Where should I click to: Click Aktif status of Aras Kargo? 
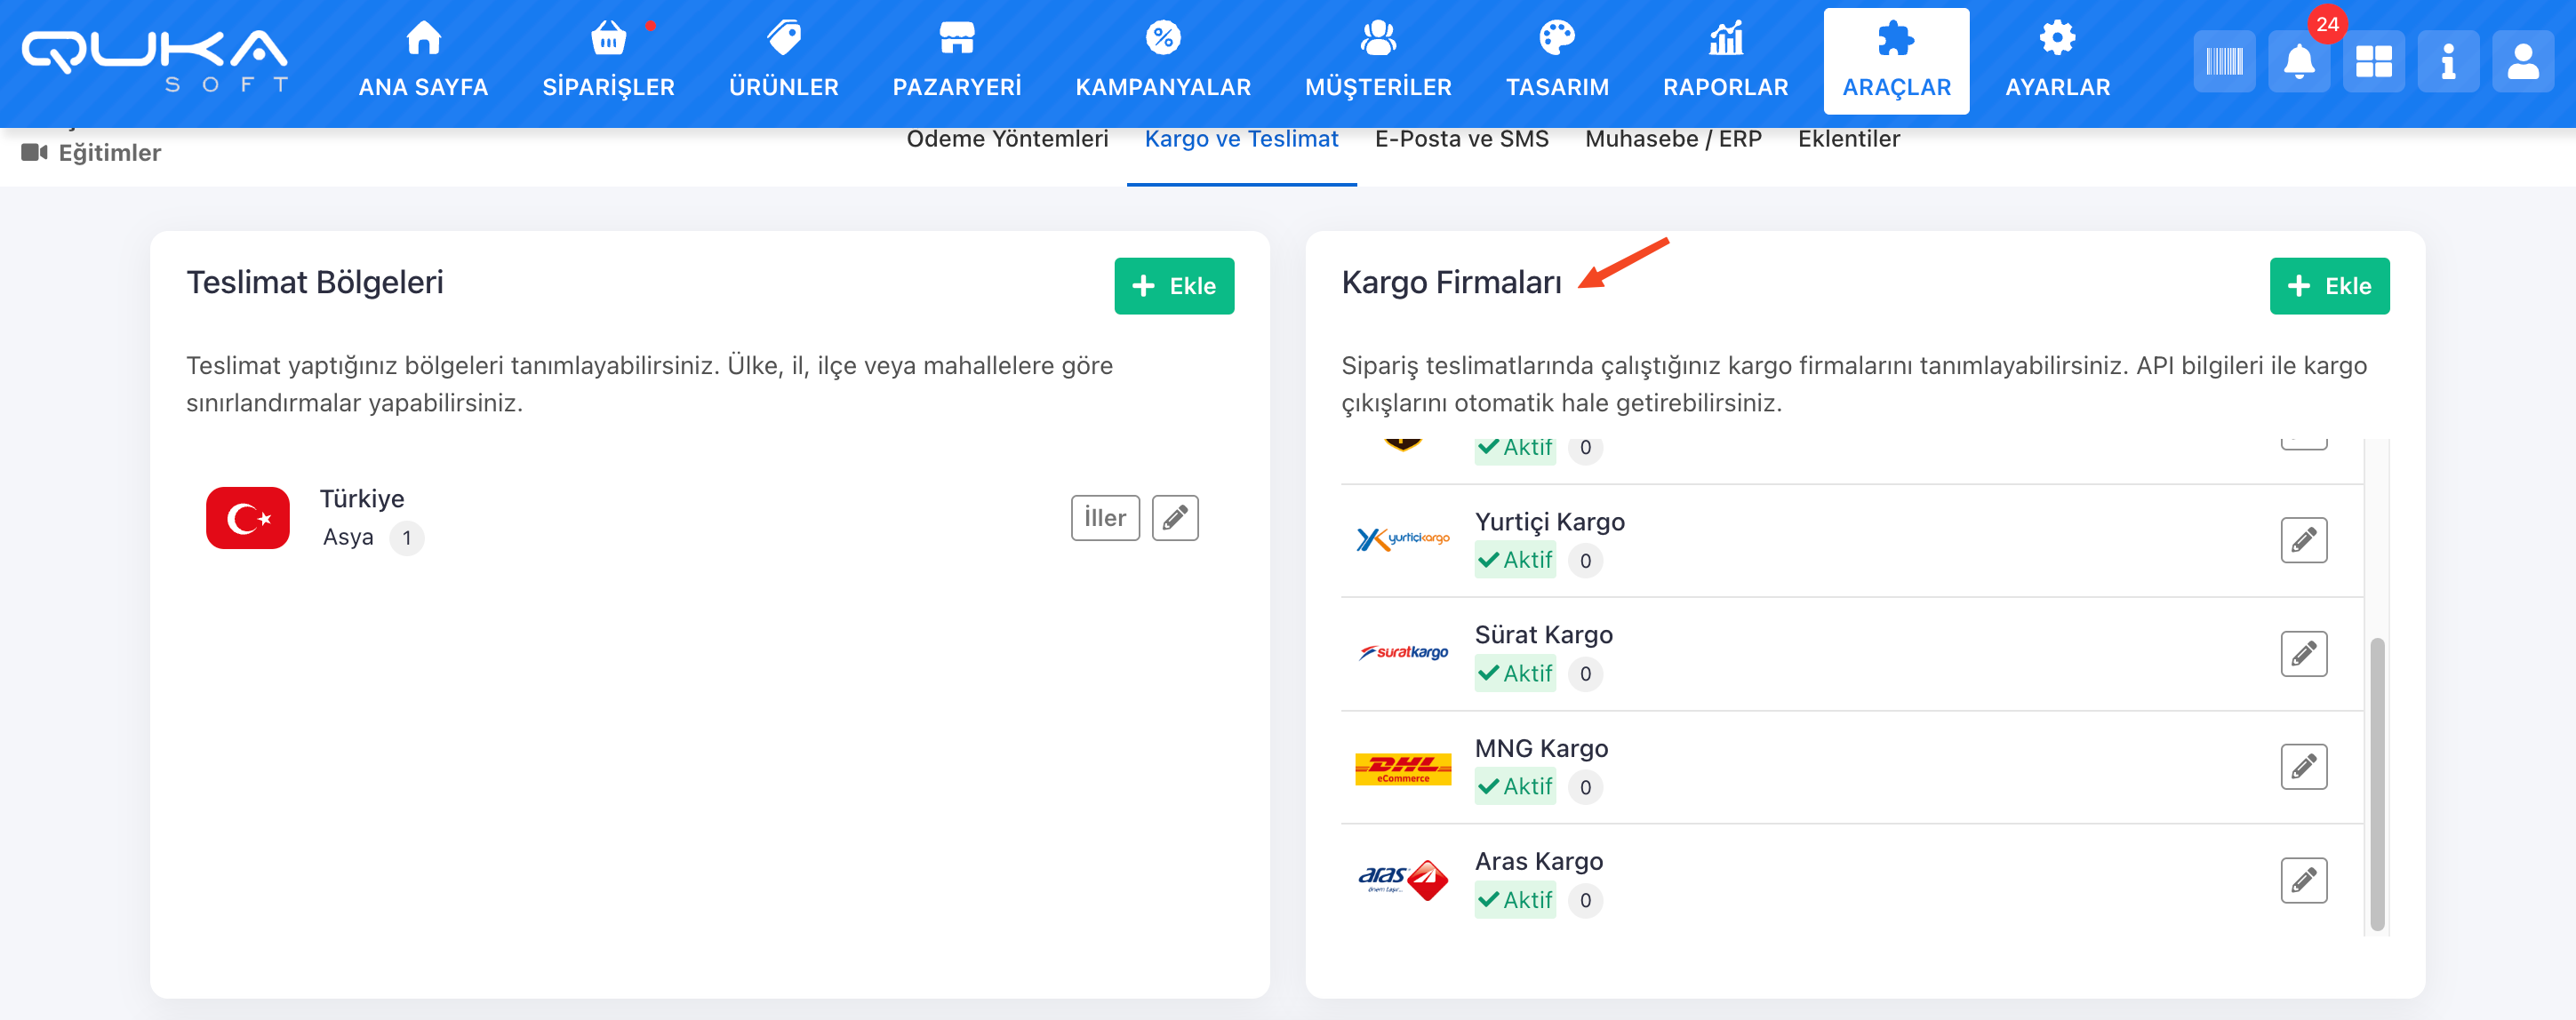click(1515, 900)
